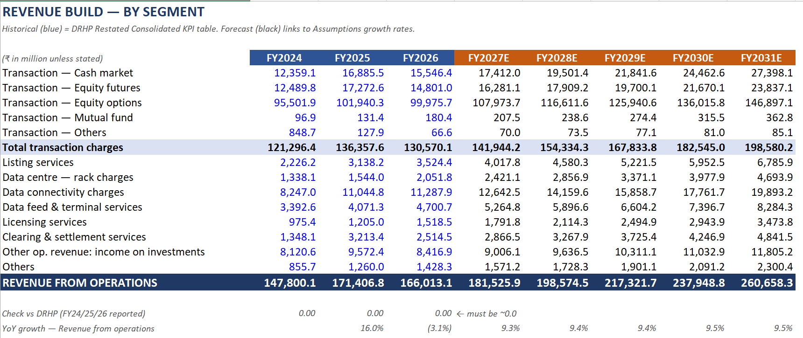Click FY2031E revenue total 260,658.3
The width and height of the screenshot is (803, 338).
pos(767,283)
